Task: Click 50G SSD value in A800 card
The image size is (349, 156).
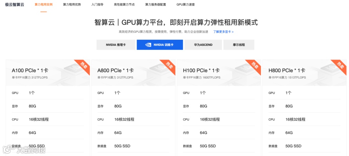Action: click(122, 146)
